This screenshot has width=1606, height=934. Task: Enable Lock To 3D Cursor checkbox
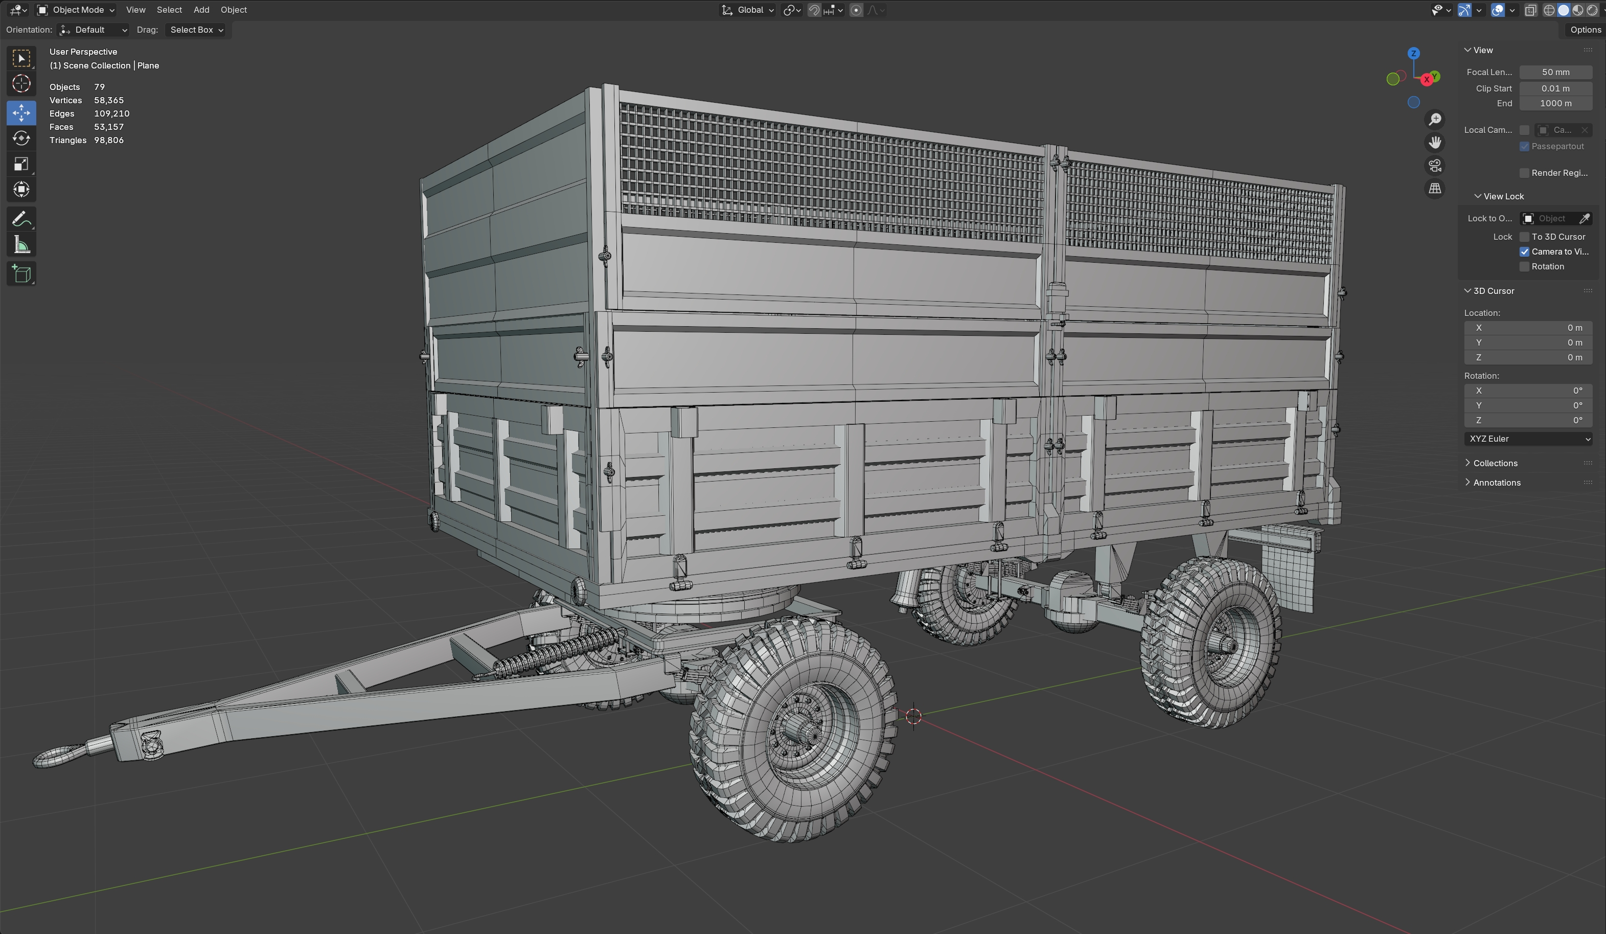point(1524,237)
